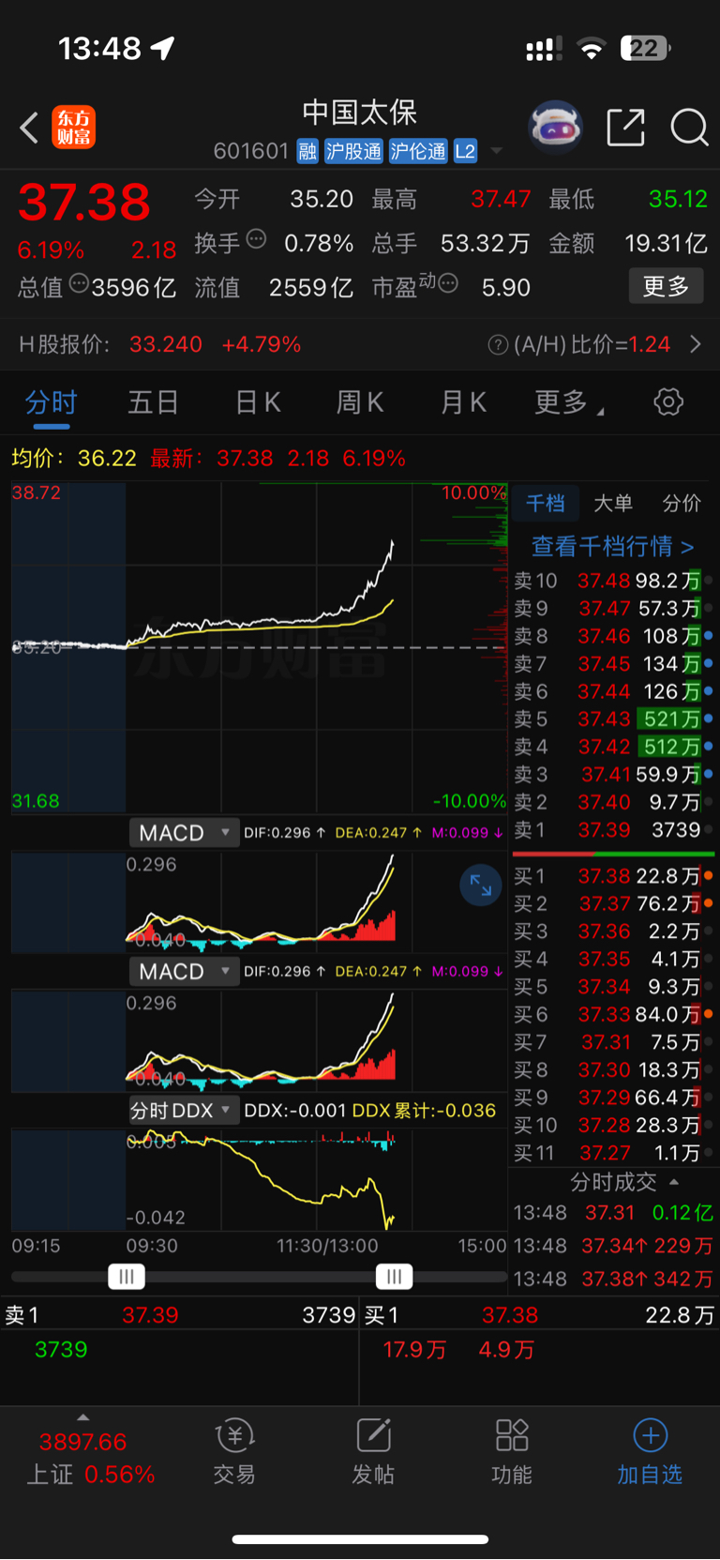The height and width of the screenshot is (1560, 720).
Task: Tap the 沪股通 badge
Action: click(353, 151)
